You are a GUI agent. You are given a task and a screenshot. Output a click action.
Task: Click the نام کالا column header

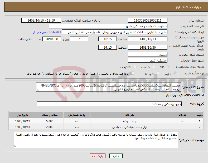pyautogui.click(x=129, y=115)
